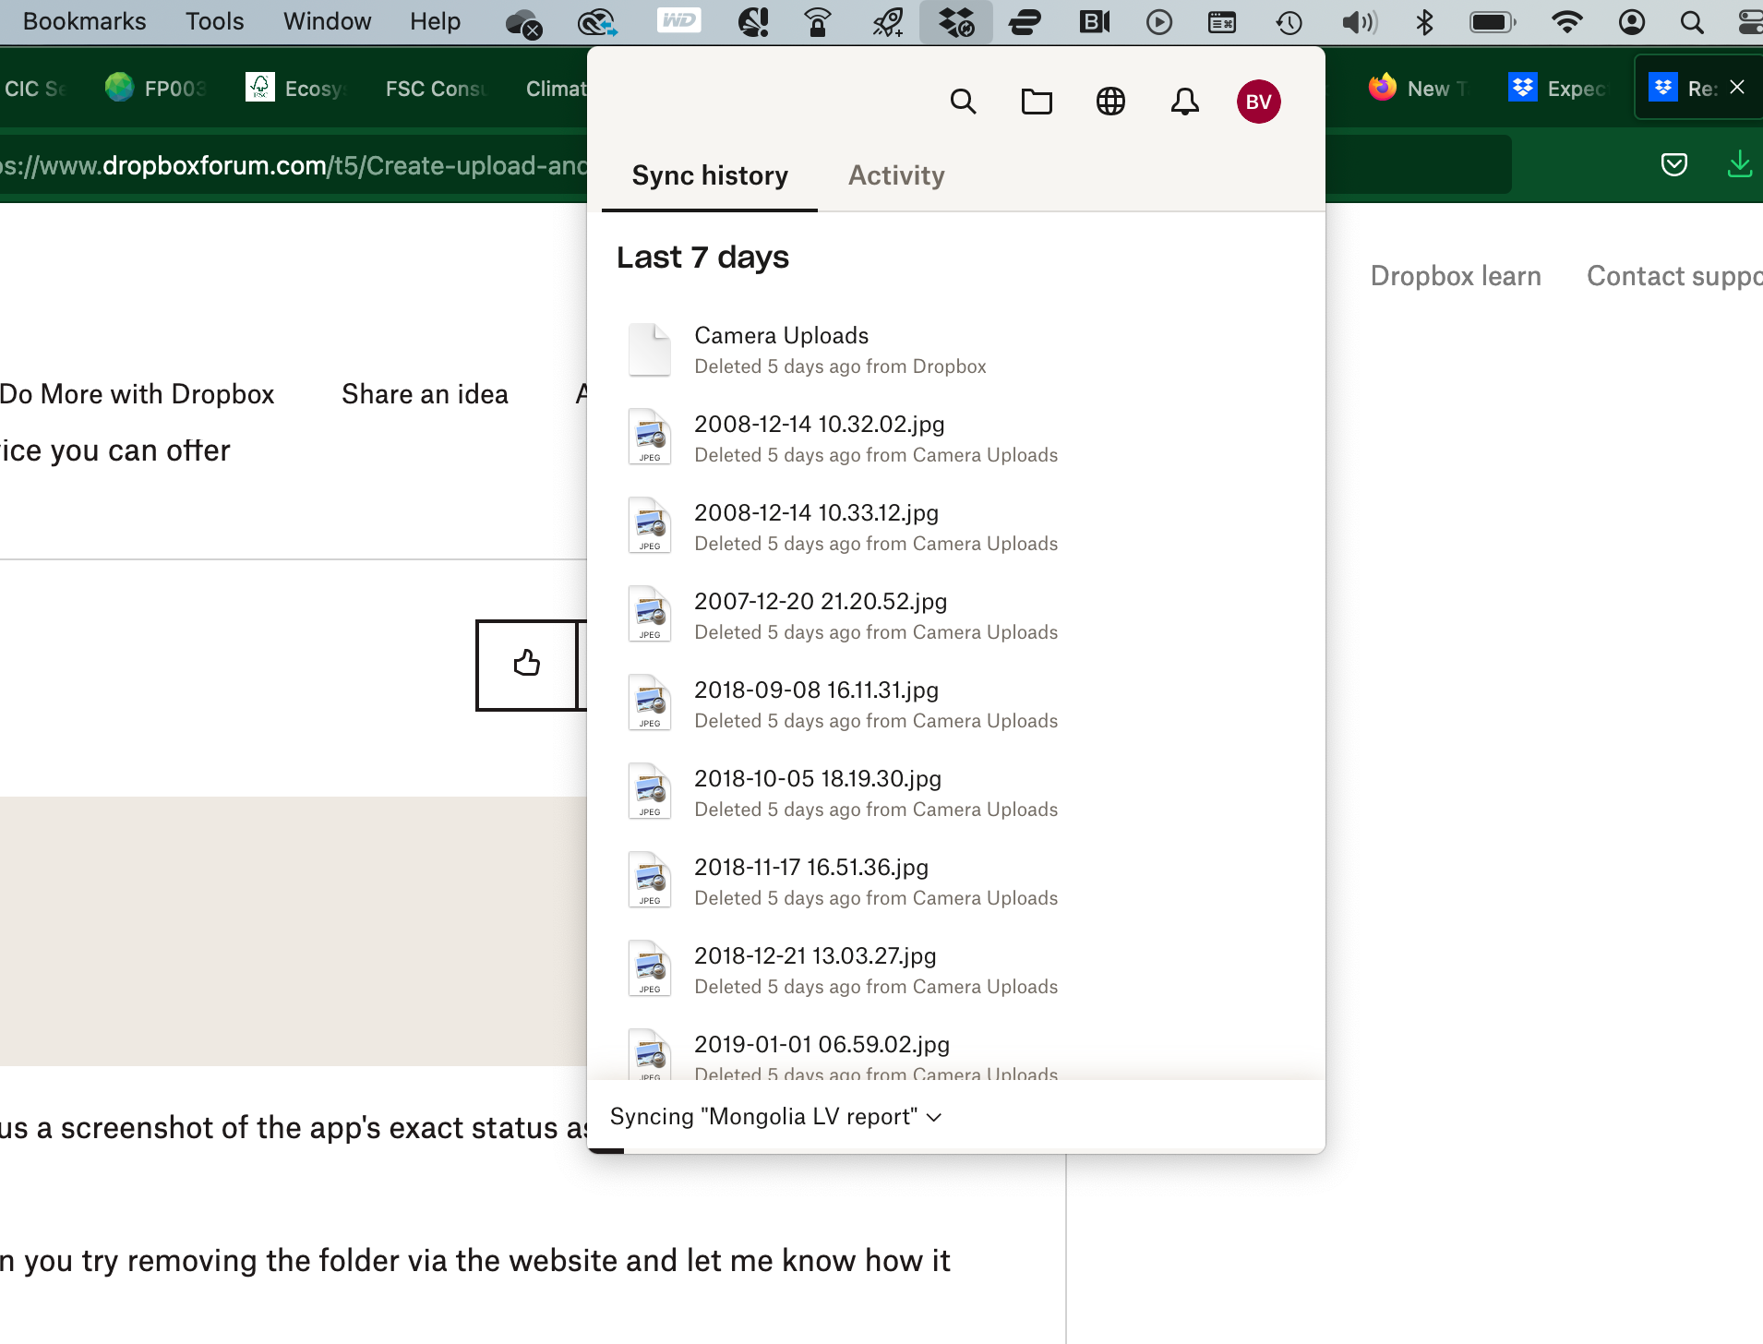The width and height of the screenshot is (1763, 1344).
Task: Open Spotlight search in menu bar
Action: 1692,22
